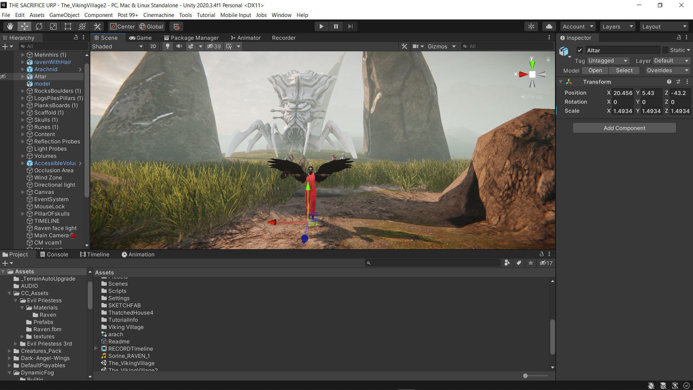Open Transform preset selector icon
Image resolution: width=693 pixels, height=390 pixels.
pos(678,82)
